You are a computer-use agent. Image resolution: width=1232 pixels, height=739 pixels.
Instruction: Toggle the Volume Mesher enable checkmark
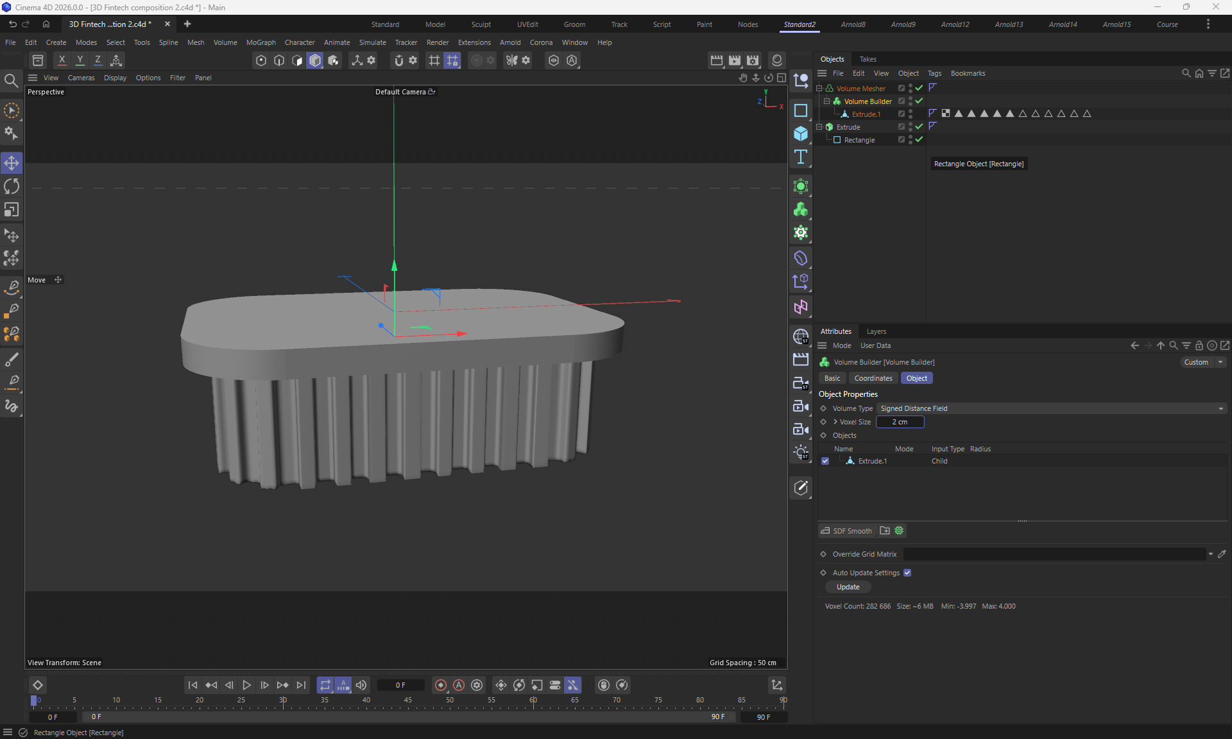point(919,88)
